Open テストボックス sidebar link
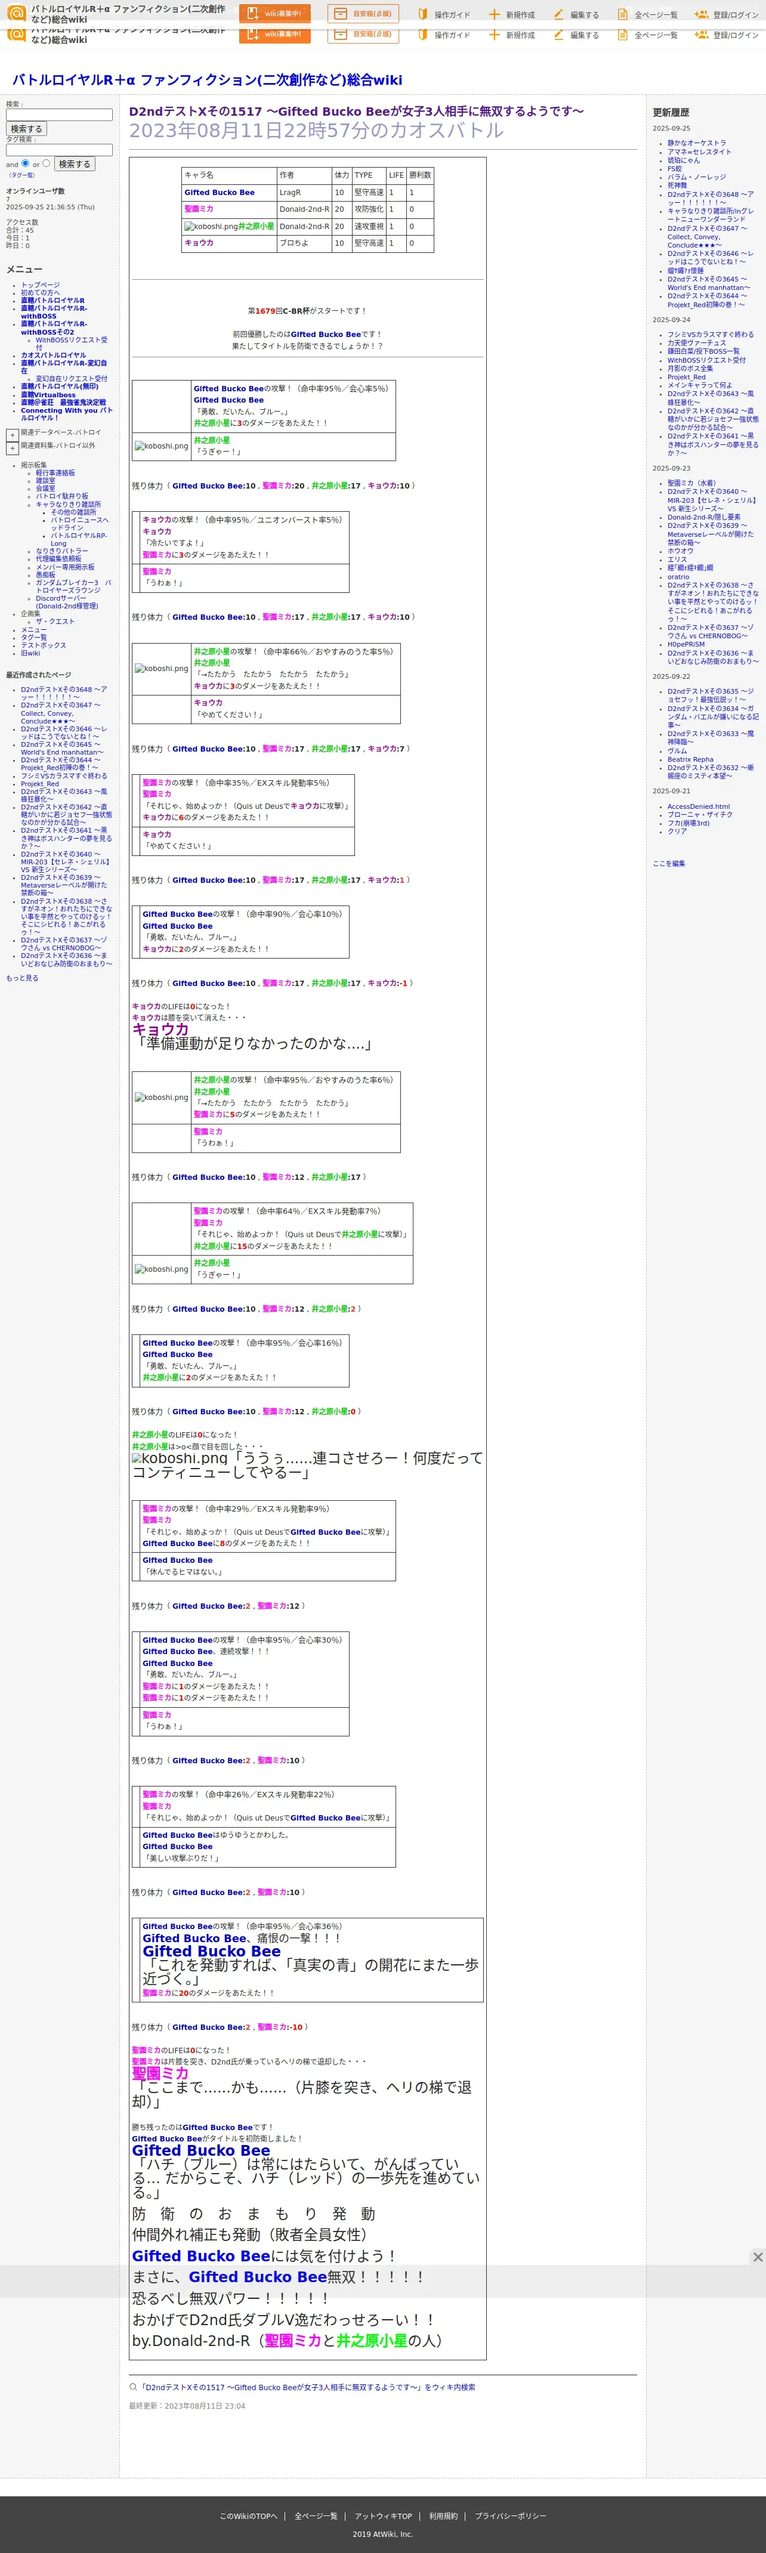Viewport: 766px width, 2553px height. pyautogui.click(x=44, y=645)
